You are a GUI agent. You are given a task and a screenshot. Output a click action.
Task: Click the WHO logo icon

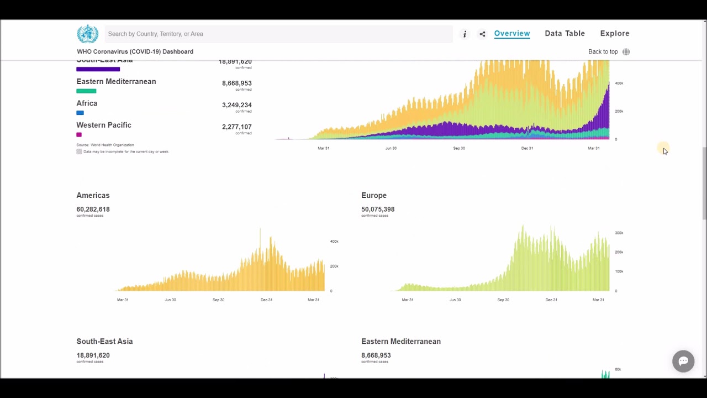coord(87,34)
